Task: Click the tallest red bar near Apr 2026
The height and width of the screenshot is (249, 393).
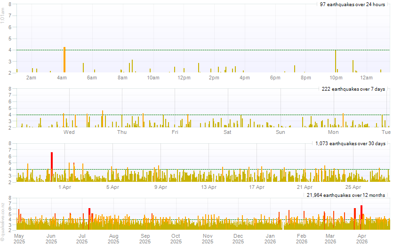Action: [361, 217]
